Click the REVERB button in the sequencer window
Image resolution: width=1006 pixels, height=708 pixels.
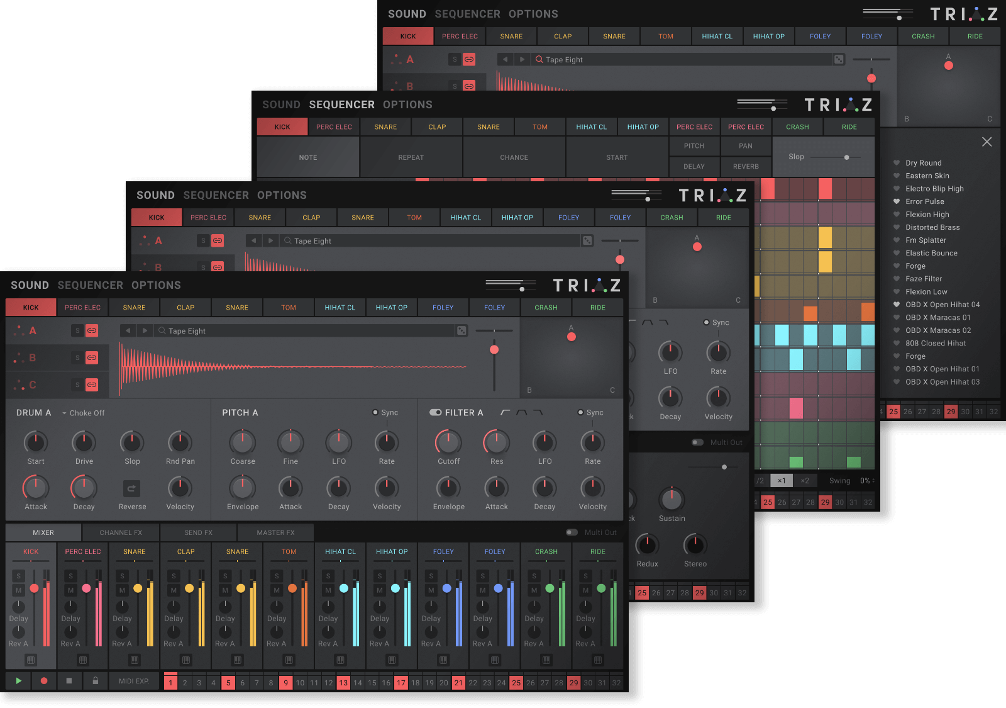(x=746, y=166)
